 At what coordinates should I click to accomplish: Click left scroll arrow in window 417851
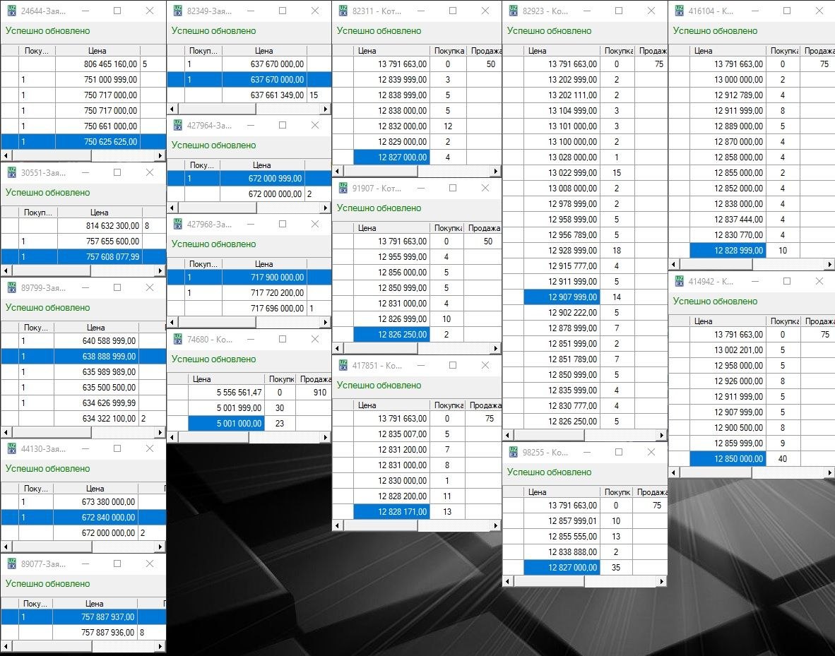[337, 526]
